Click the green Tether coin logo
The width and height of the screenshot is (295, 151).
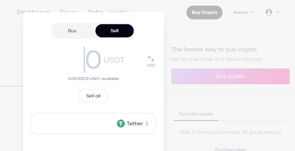(x=121, y=124)
